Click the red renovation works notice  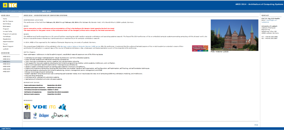tap(69, 29)
